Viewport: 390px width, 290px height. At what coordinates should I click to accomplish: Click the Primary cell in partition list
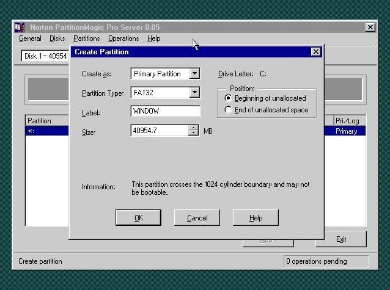click(346, 131)
